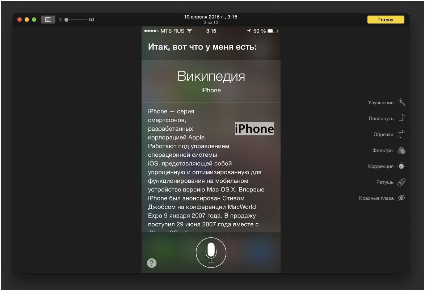Click the small photo icon left of zoom slider
This screenshot has width=425, height=291.
click(x=60, y=20)
